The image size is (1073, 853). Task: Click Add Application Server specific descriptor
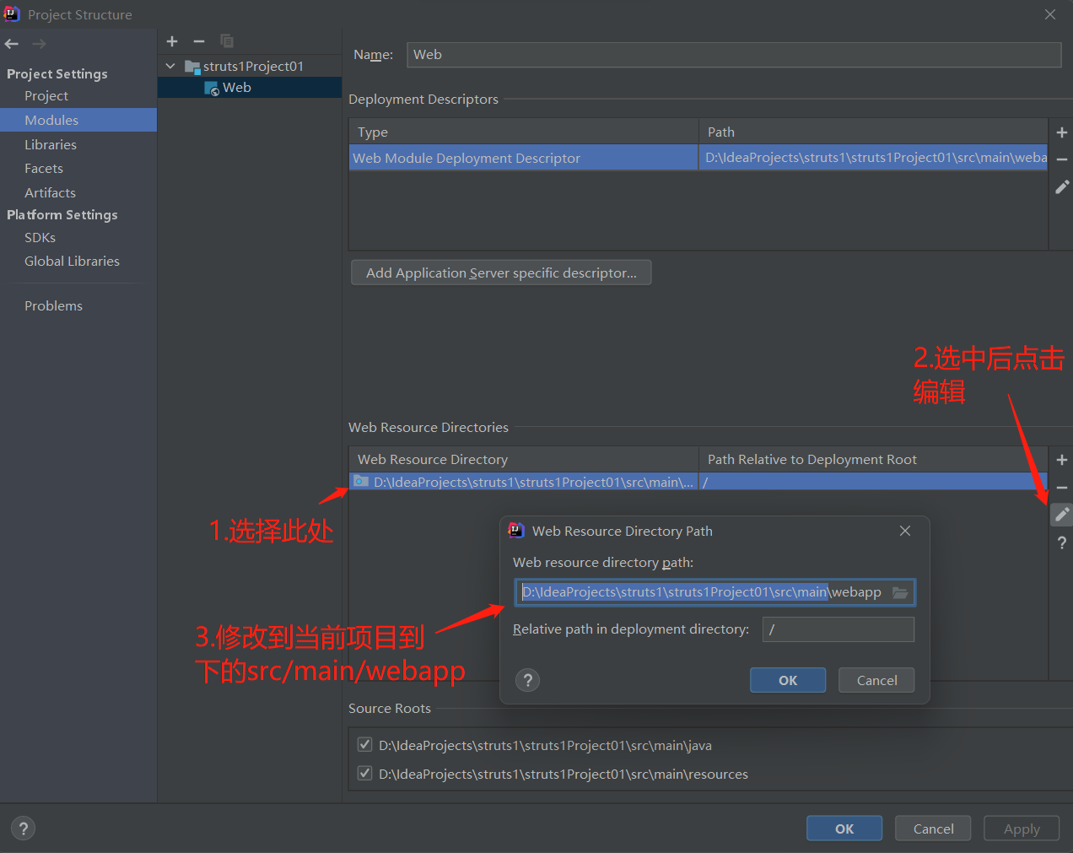[x=501, y=272]
